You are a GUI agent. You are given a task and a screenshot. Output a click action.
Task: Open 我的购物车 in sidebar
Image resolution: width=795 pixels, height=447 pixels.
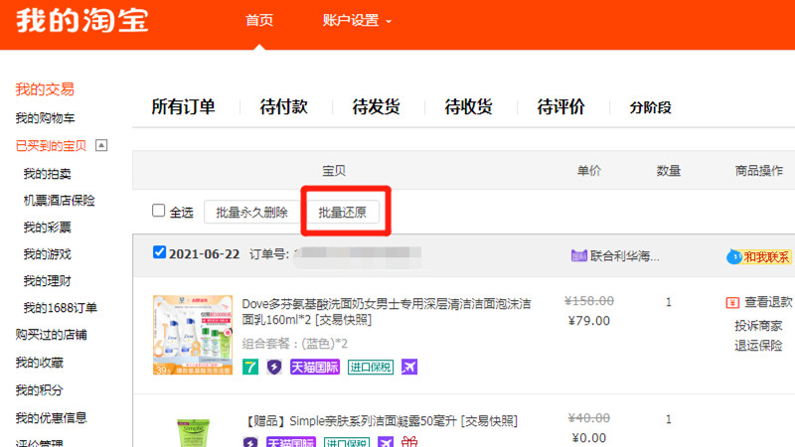click(x=45, y=118)
